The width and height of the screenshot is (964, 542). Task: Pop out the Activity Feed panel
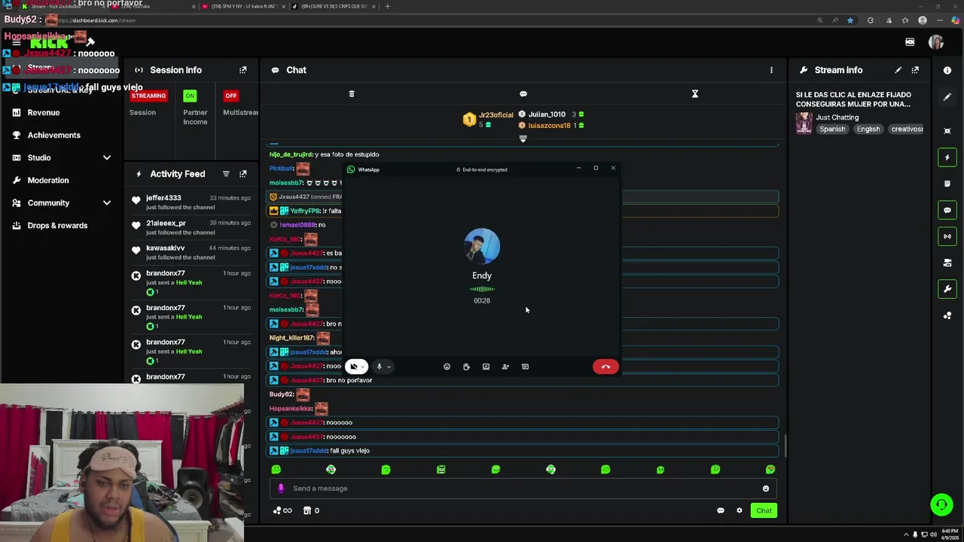click(x=243, y=174)
